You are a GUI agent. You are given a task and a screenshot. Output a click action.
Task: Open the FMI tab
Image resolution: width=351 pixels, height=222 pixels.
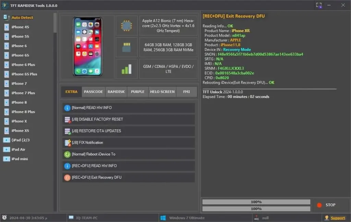tap(186, 92)
